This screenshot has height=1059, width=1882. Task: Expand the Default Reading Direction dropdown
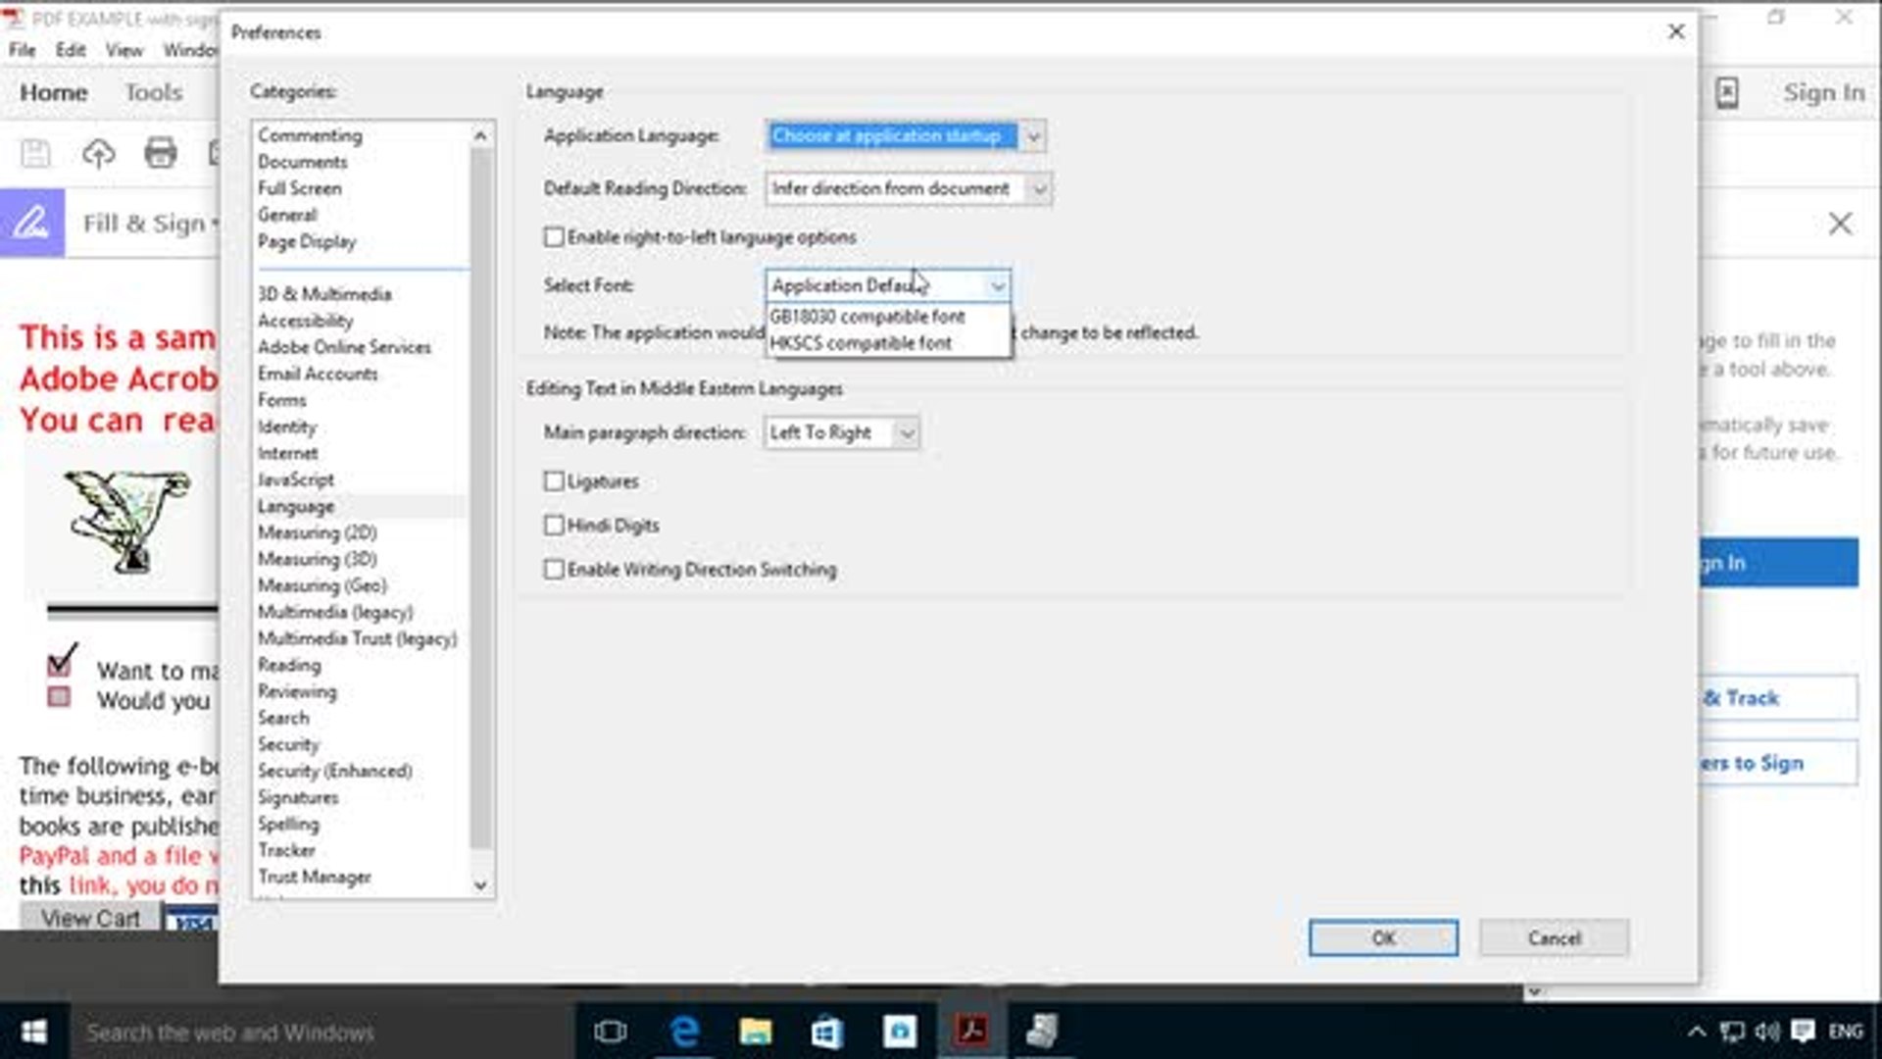[1039, 188]
